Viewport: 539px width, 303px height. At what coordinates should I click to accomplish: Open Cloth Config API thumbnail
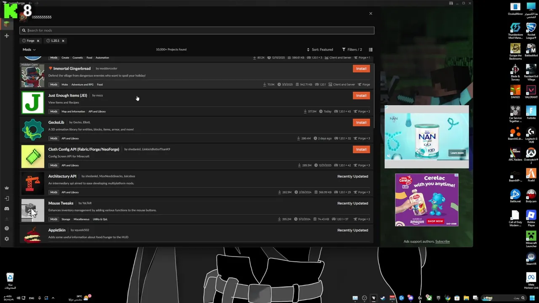point(32,157)
